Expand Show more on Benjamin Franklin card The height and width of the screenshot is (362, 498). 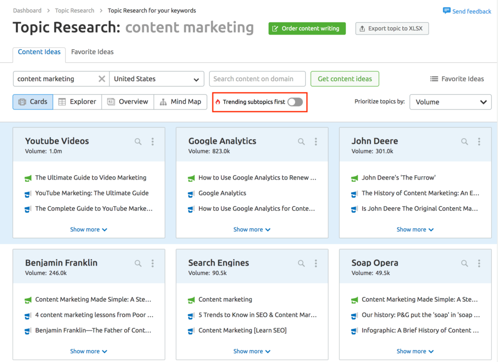coord(89,351)
